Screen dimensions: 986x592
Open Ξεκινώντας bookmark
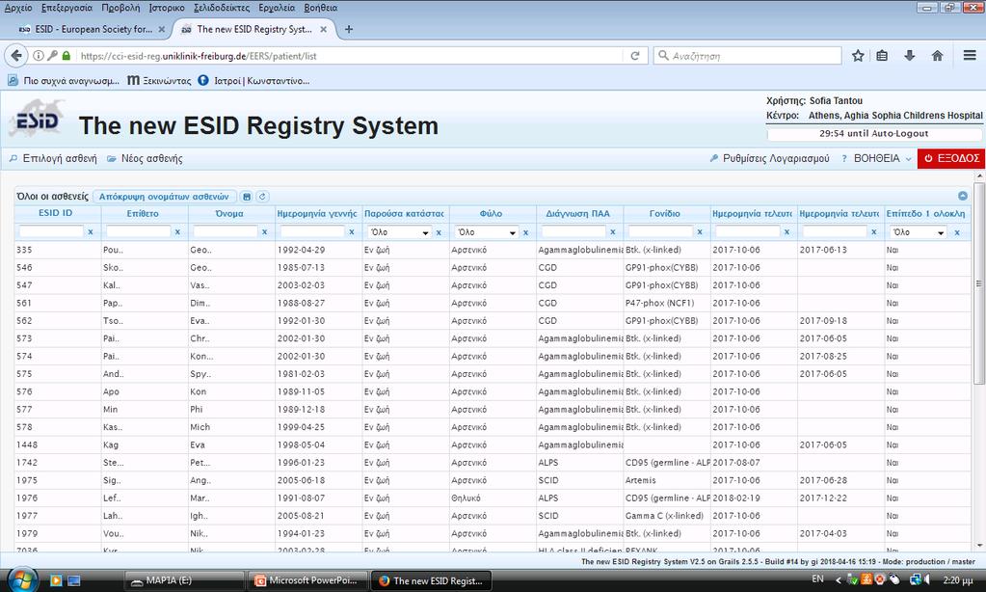pyautogui.click(x=159, y=81)
